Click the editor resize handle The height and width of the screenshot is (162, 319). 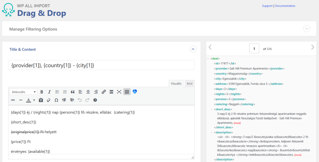pos(193,157)
